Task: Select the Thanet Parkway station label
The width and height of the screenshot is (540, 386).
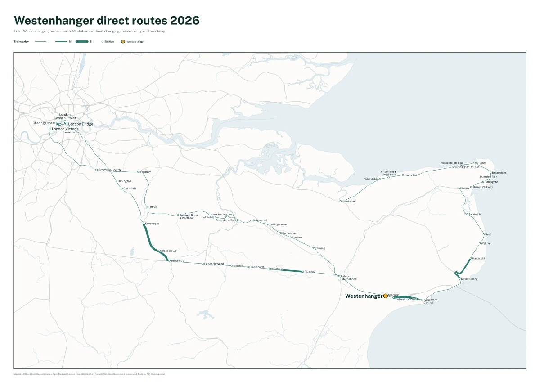Action: (483, 187)
